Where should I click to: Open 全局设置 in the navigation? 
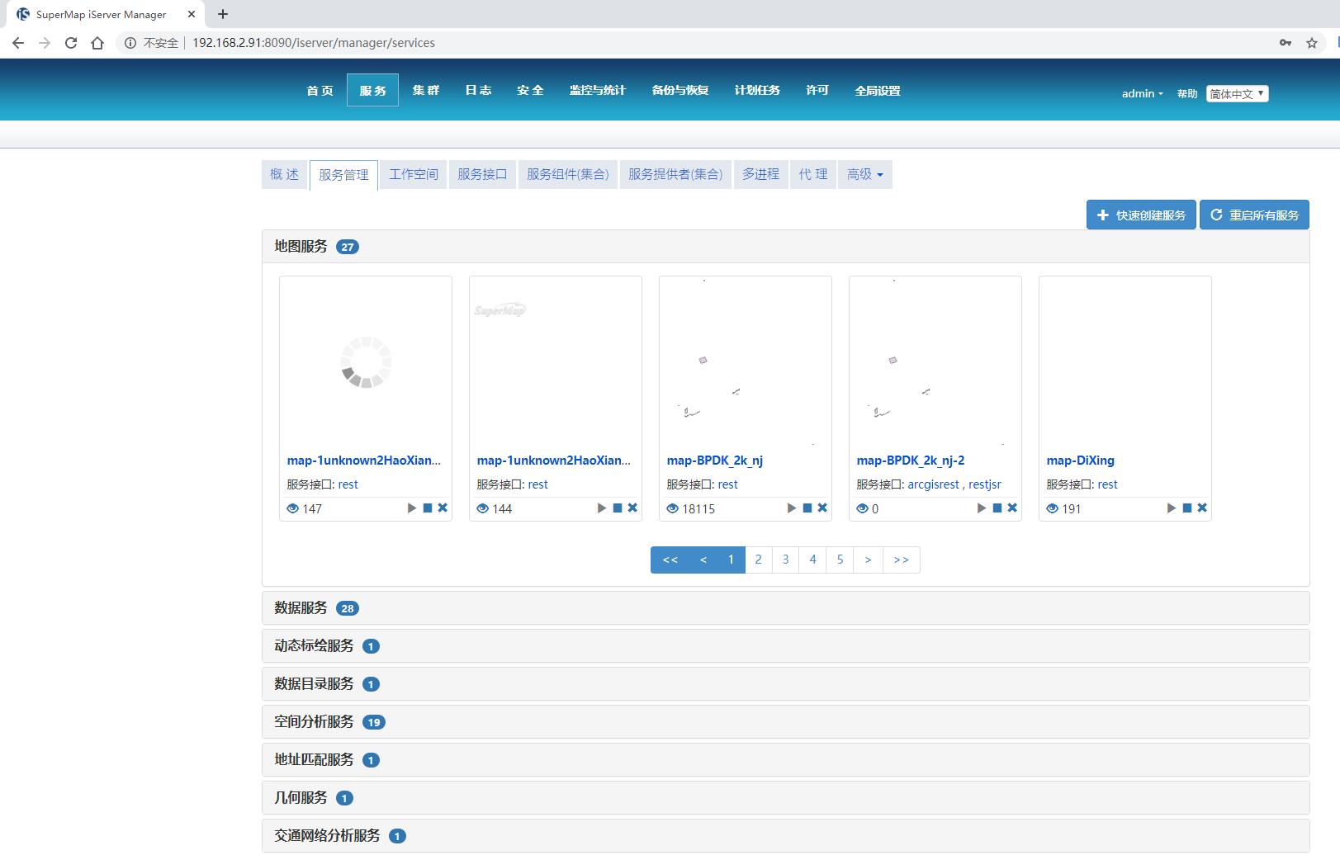(878, 90)
